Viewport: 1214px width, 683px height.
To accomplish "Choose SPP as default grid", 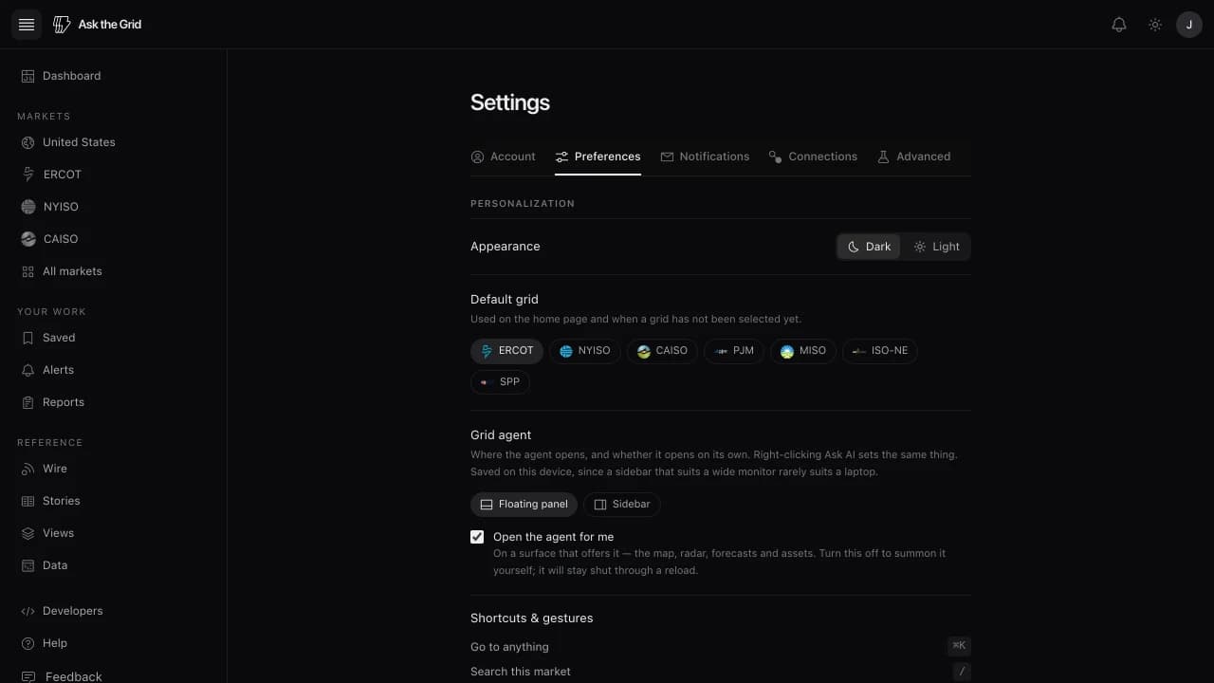I will (x=500, y=382).
